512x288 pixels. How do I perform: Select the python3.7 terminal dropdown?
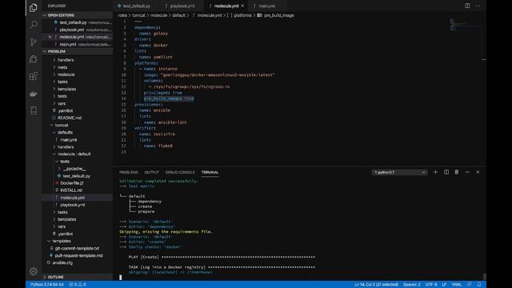point(400,172)
